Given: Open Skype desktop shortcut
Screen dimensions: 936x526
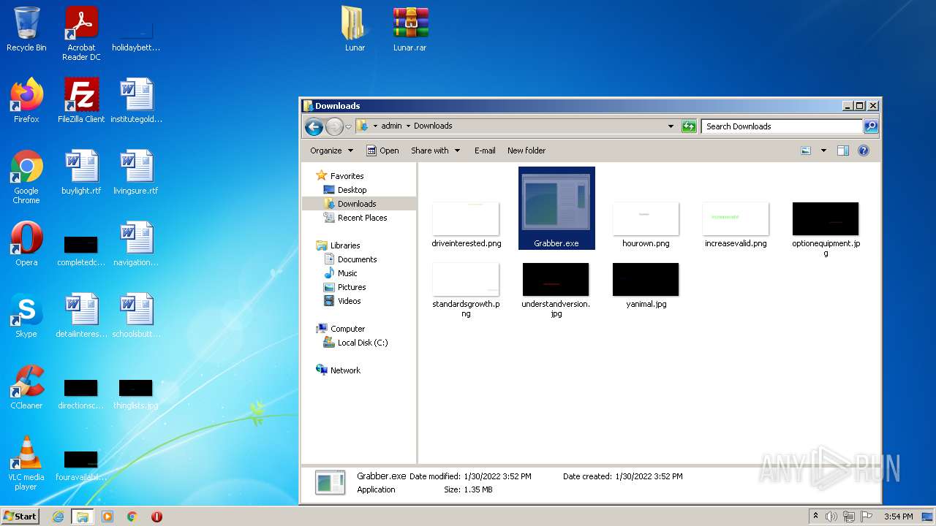Looking at the screenshot, I should 26,316.
